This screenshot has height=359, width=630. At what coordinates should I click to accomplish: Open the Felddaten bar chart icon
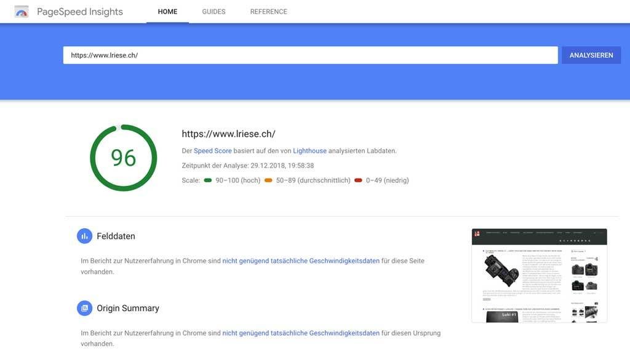[x=84, y=236]
